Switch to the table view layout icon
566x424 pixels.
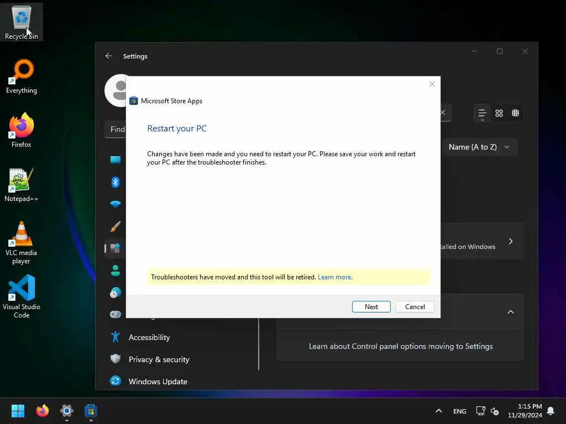pyautogui.click(x=516, y=113)
